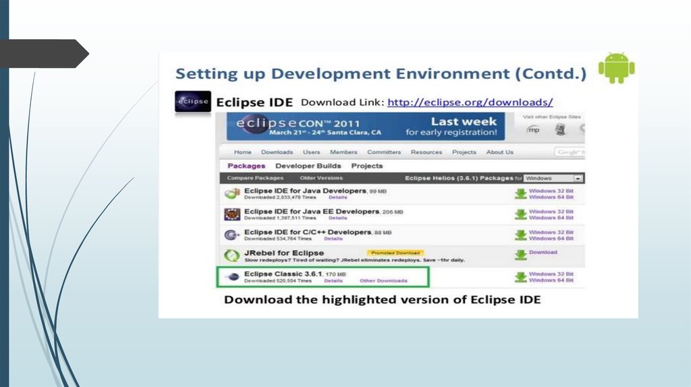
Task: Open the Committers navigation item
Action: click(x=384, y=152)
